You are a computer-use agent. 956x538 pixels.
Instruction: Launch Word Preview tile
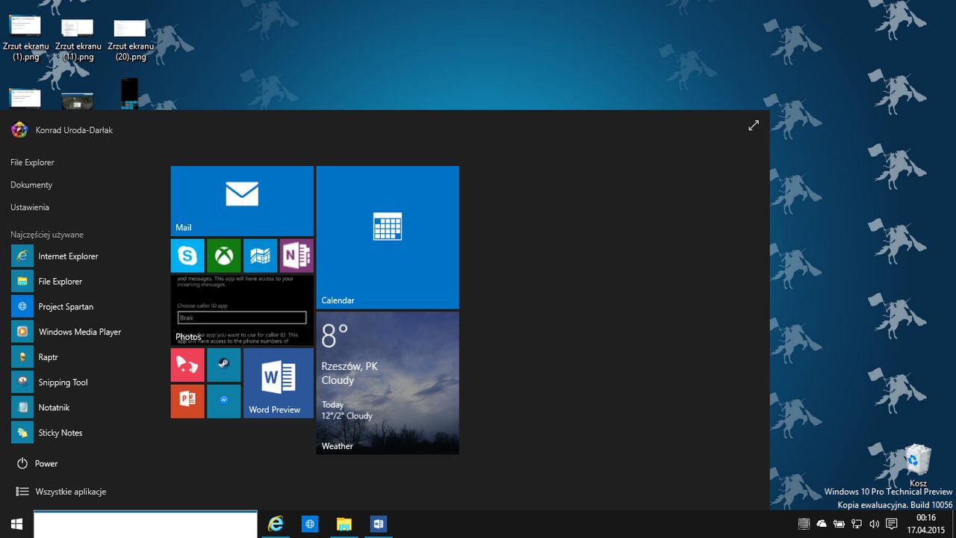click(x=279, y=383)
